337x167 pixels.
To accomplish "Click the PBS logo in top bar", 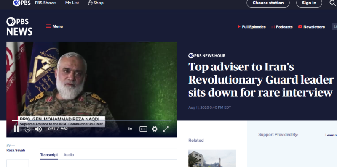I will (22, 3).
